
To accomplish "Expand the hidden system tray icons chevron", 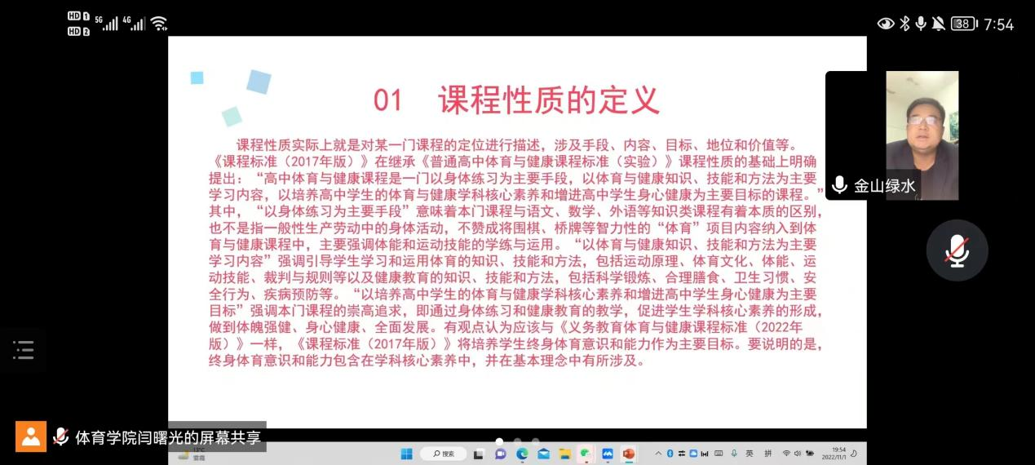I will [658, 454].
